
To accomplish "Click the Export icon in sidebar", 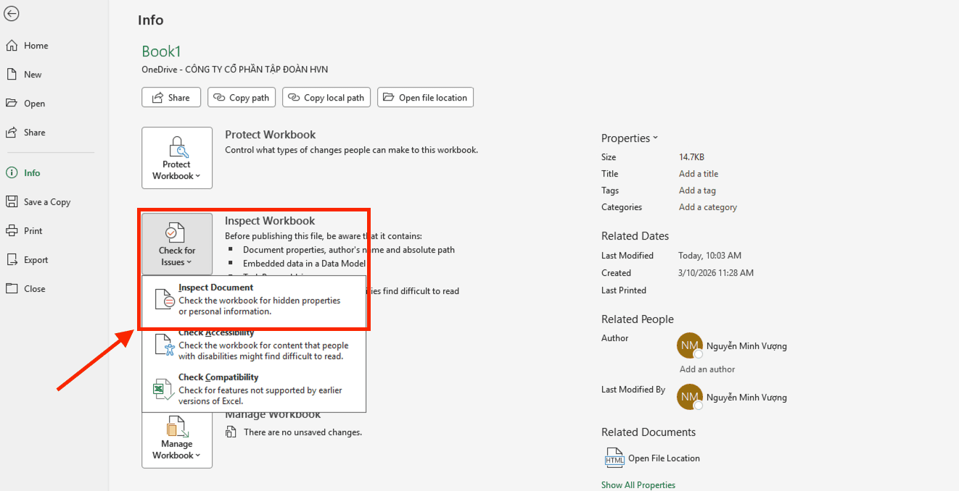I will click(12, 260).
